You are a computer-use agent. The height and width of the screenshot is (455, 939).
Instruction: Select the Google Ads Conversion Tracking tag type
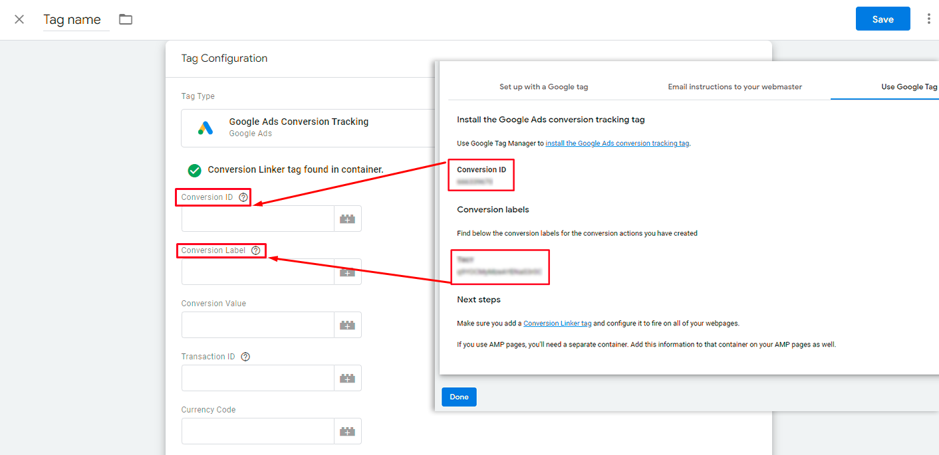(x=308, y=128)
